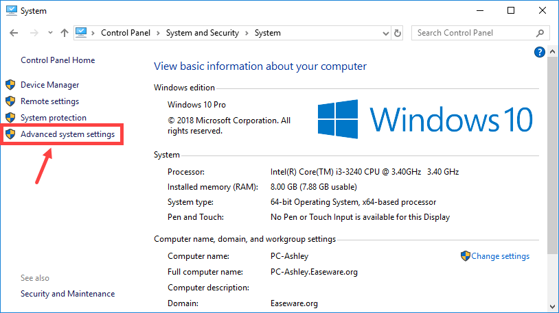Click the Back navigation arrow

14,33
